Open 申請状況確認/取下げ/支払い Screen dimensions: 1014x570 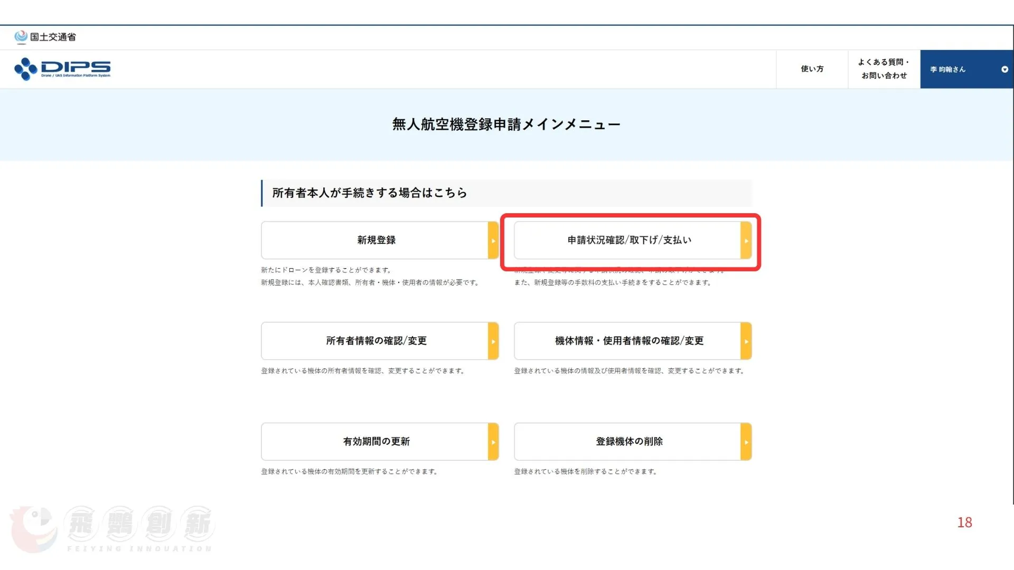(628, 240)
